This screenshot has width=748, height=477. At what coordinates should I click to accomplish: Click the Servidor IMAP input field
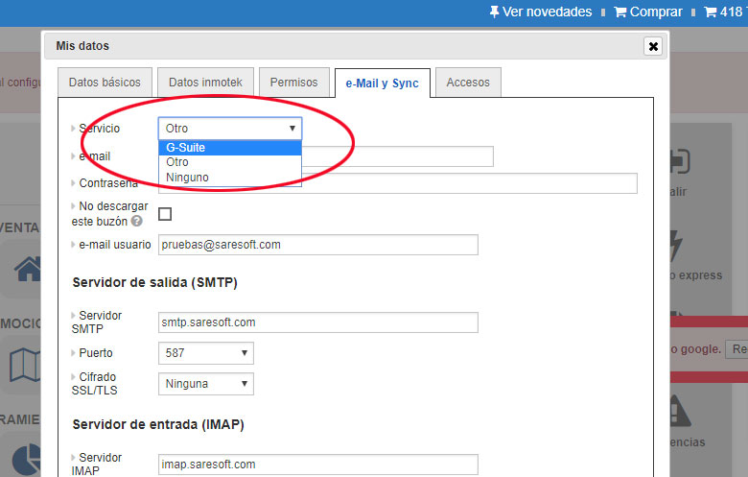point(318,465)
